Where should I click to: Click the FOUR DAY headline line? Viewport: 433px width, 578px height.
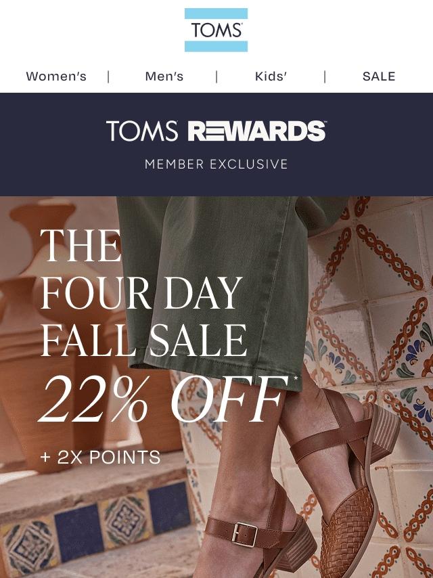pos(141,293)
